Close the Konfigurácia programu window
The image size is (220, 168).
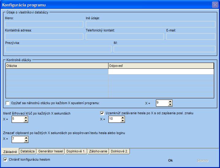coord(215,5)
